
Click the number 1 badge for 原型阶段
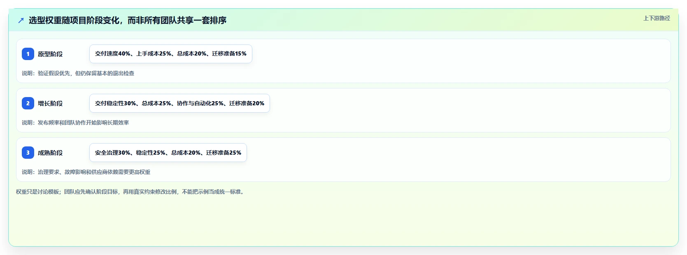click(x=28, y=54)
